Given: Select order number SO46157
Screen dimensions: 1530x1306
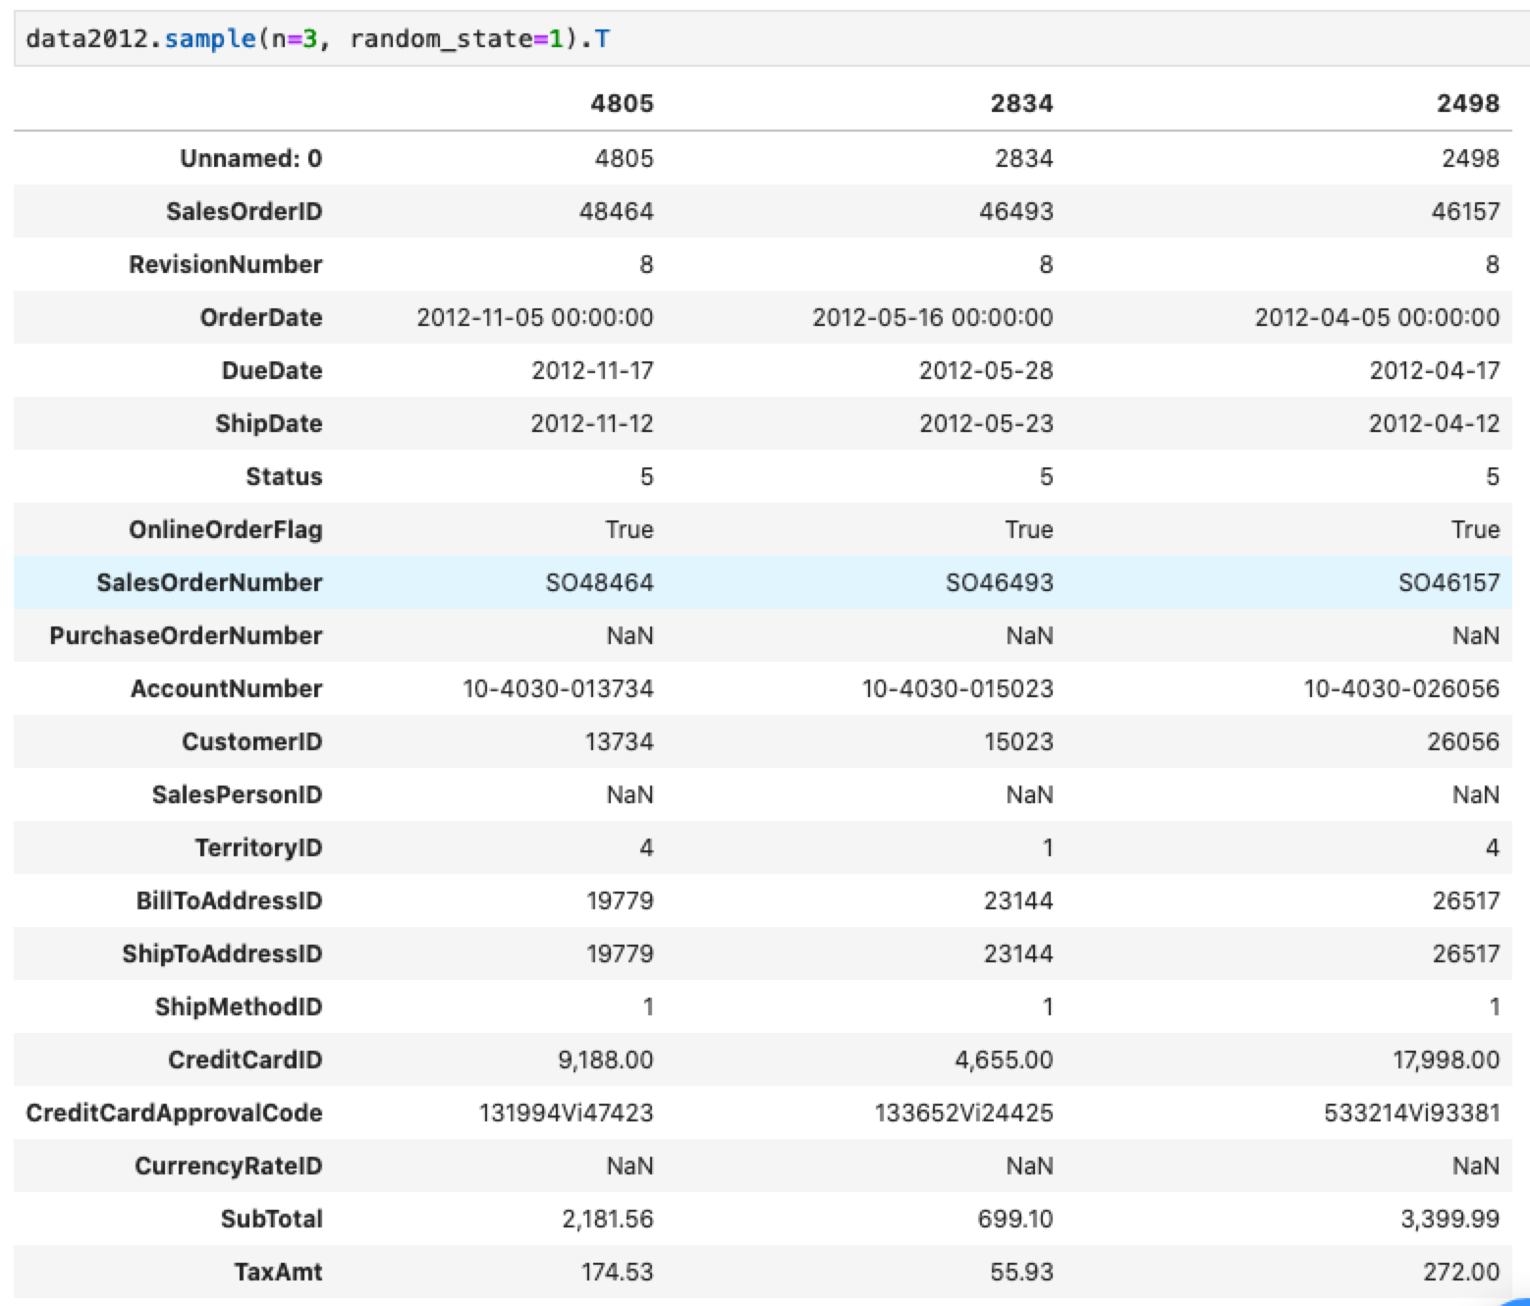Looking at the screenshot, I should 1449,583.
